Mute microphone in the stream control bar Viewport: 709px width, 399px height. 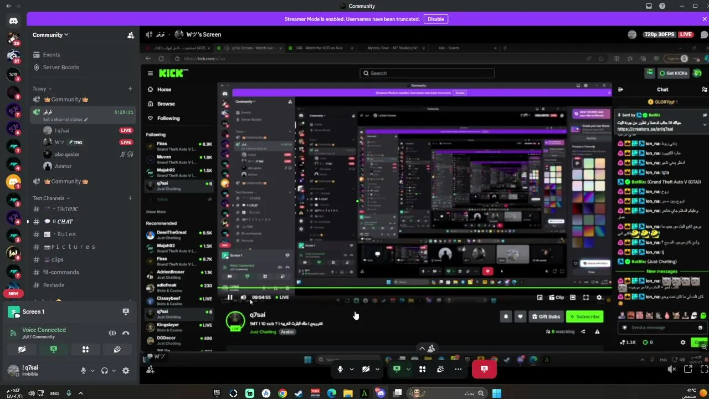pos(340,369)
